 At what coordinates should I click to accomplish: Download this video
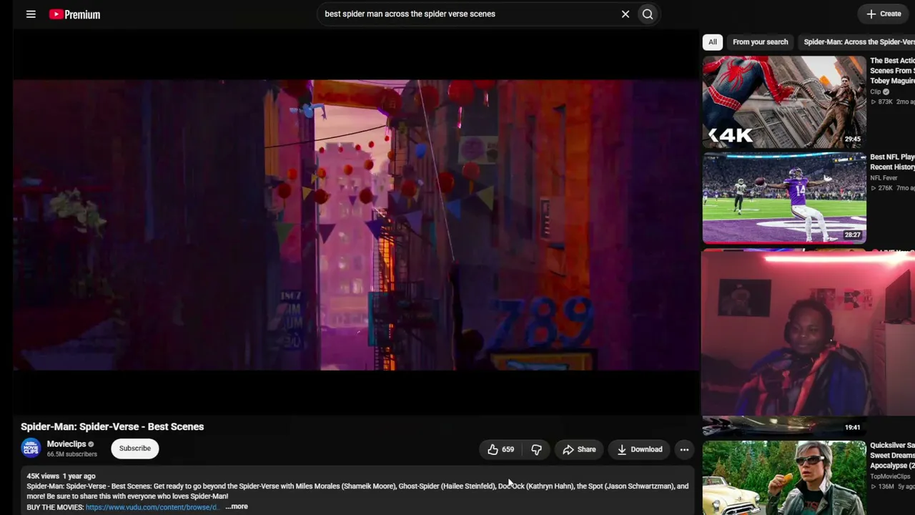tap(640, 449)
